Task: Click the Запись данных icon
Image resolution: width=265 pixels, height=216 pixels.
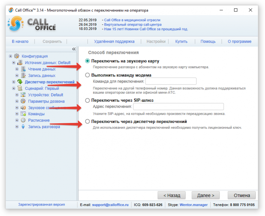Action: coord(23,75)
